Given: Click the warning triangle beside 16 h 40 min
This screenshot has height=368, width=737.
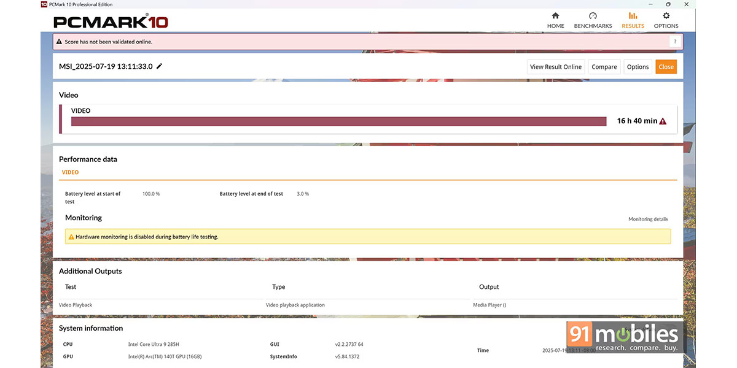Looking at the screenshot, I should point(663,121).
